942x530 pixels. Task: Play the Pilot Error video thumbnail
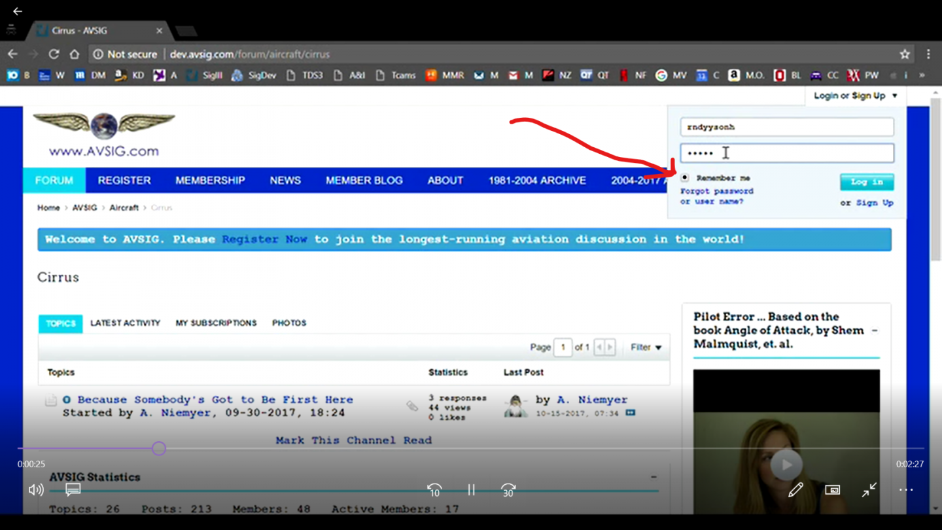(x=786, y=465)
